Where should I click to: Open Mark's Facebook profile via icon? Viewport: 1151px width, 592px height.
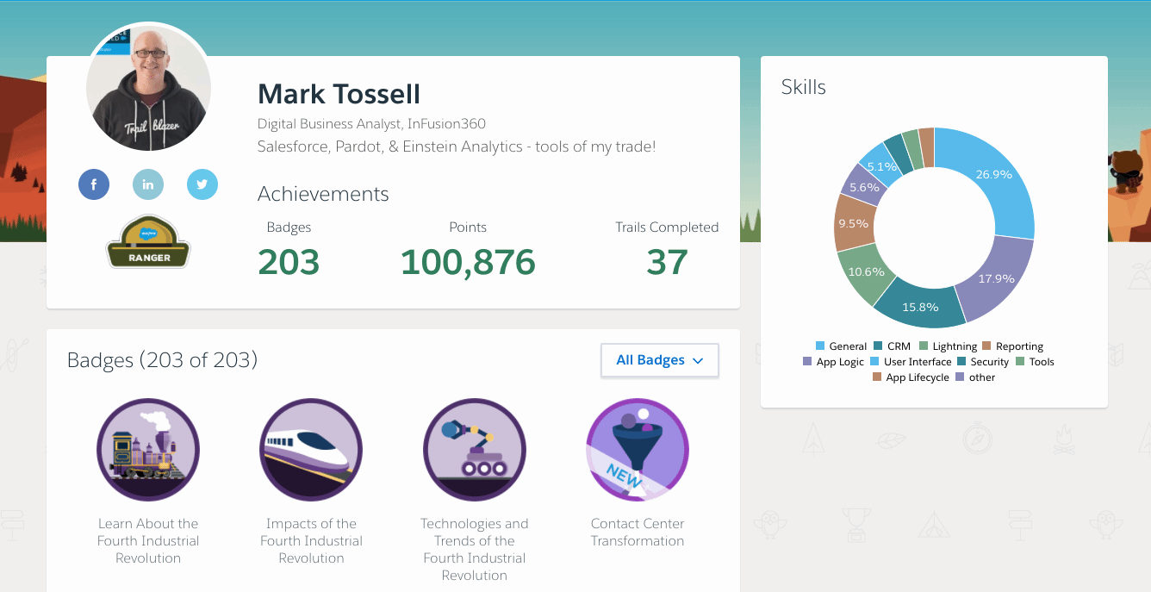(x=94, y=184)
